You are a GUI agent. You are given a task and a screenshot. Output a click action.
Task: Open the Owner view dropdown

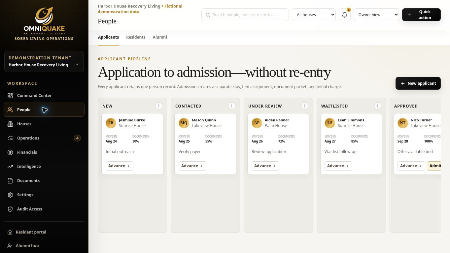pos(376,15)
